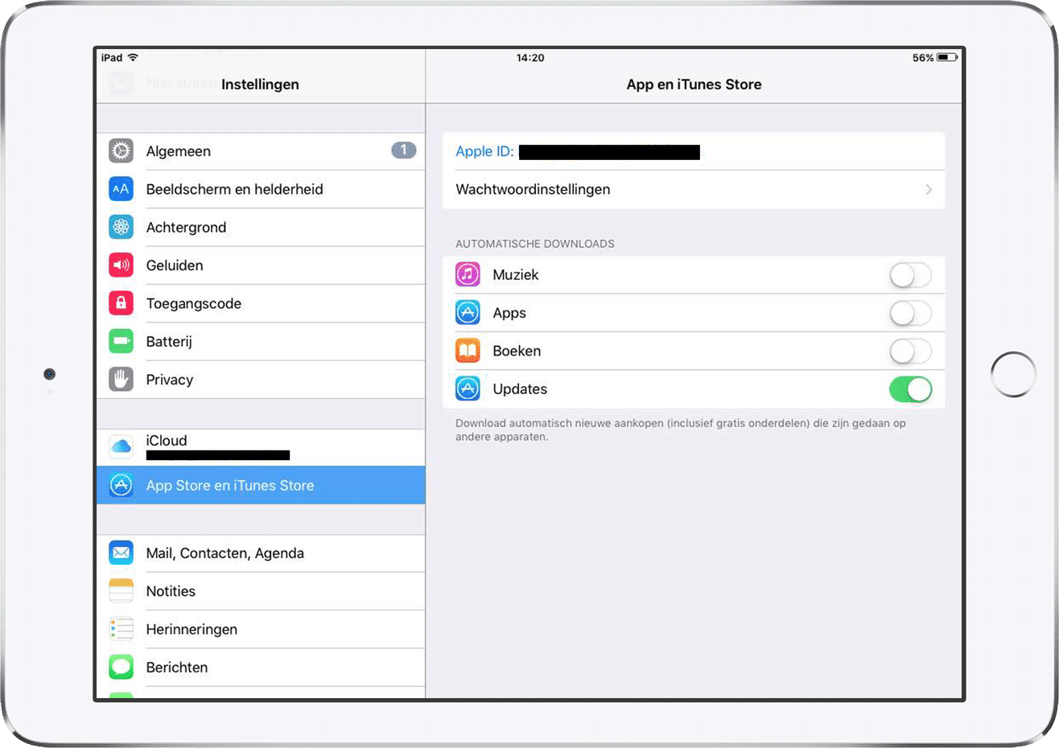The height and width of the screenshot is (748, 1059).
Task: Tap the battery indicator in status bar
Action: click(x=947, y=58)
